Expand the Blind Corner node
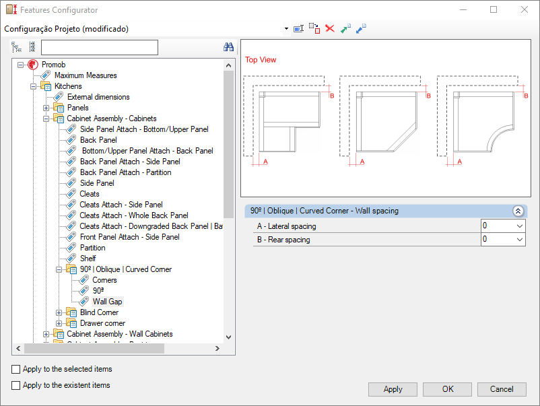Screen dimensions: 540x406 click(x=59, y=312)
